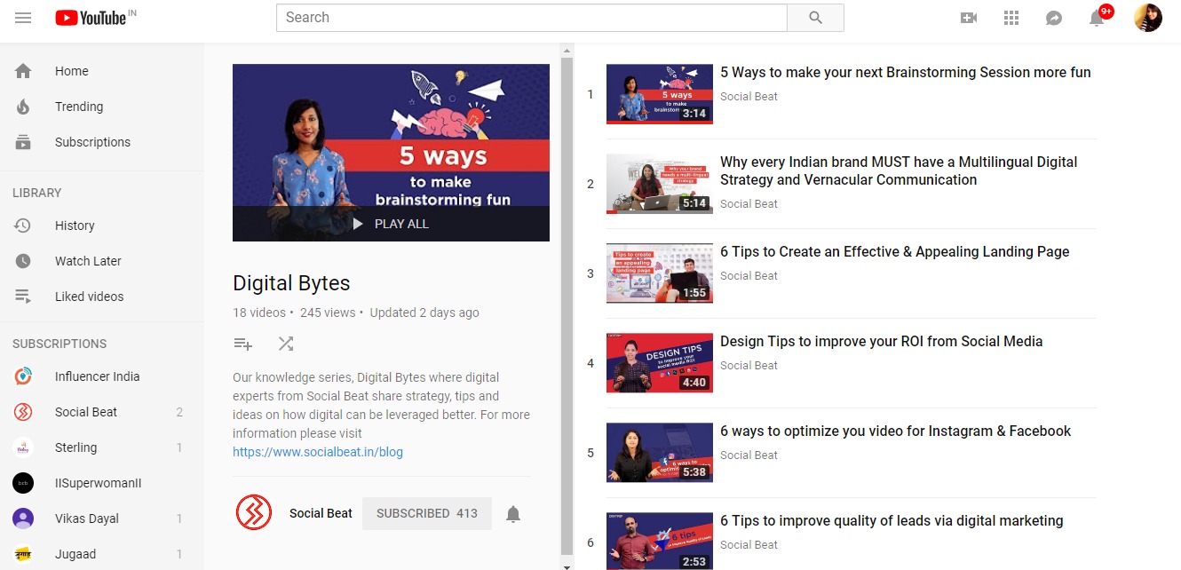Shuffle the Digital Bytes playlist
1181x570 pixels.
(x=286, y=344)
